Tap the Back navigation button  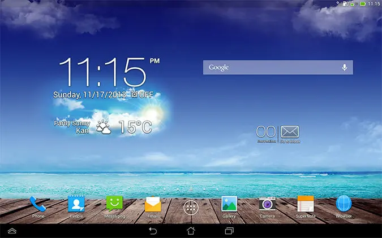(x=153, y=231)
